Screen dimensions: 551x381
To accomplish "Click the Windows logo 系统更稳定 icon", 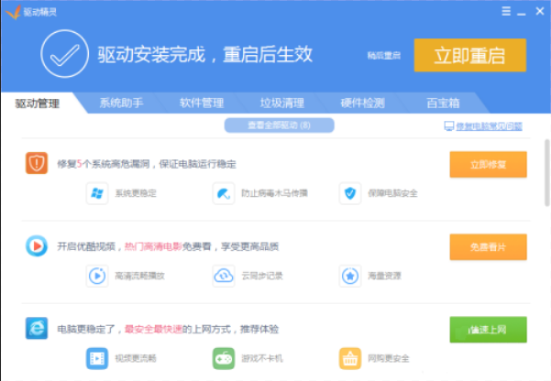I will tap(97, 193).
